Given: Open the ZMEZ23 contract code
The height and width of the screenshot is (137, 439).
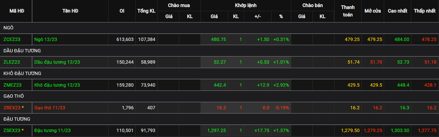Looking at the screenshot, I should tap(12, 85).
